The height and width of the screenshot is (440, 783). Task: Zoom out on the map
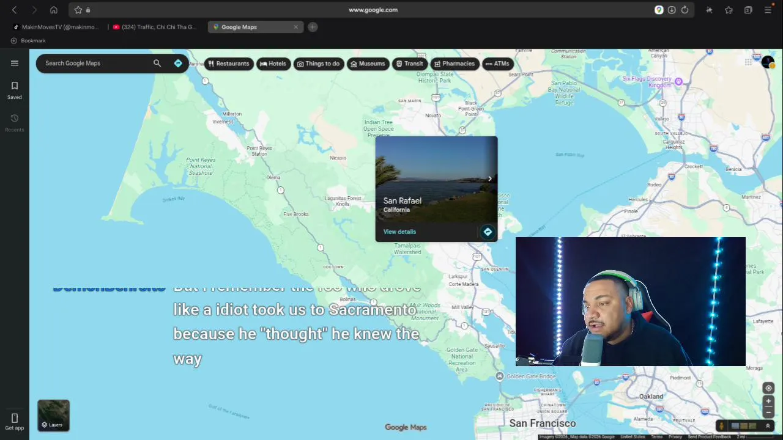click(768, 412)
